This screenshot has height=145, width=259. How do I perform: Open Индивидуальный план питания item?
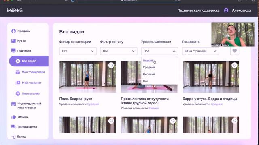pyautogui.click(x=29, y=106)
